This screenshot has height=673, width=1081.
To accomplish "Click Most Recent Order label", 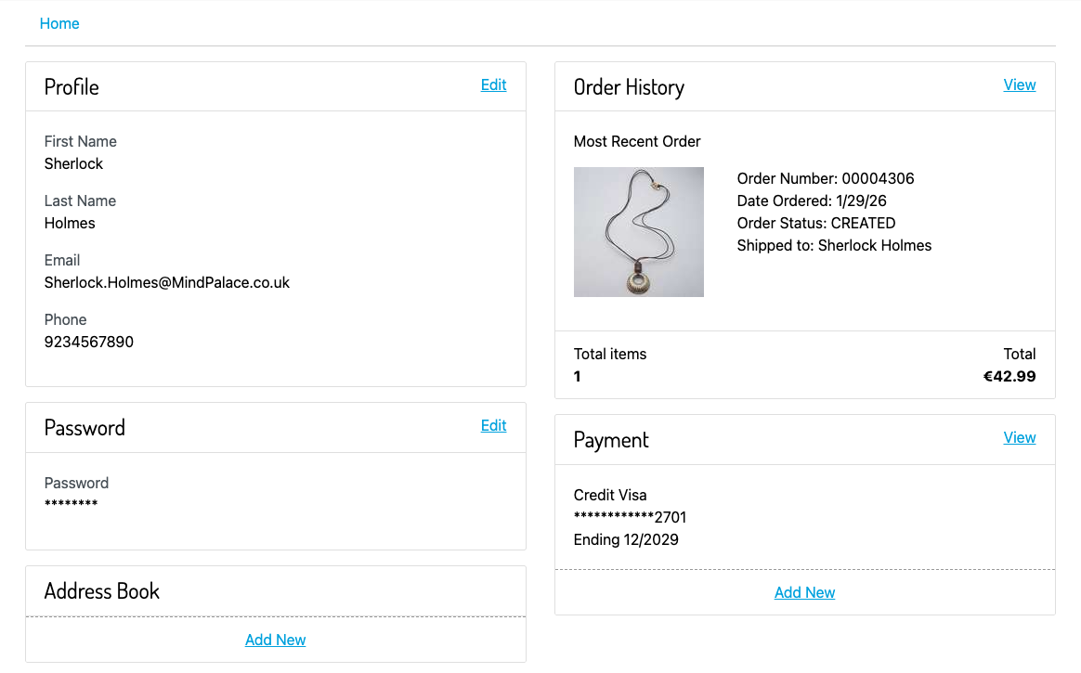I will 637,141.
